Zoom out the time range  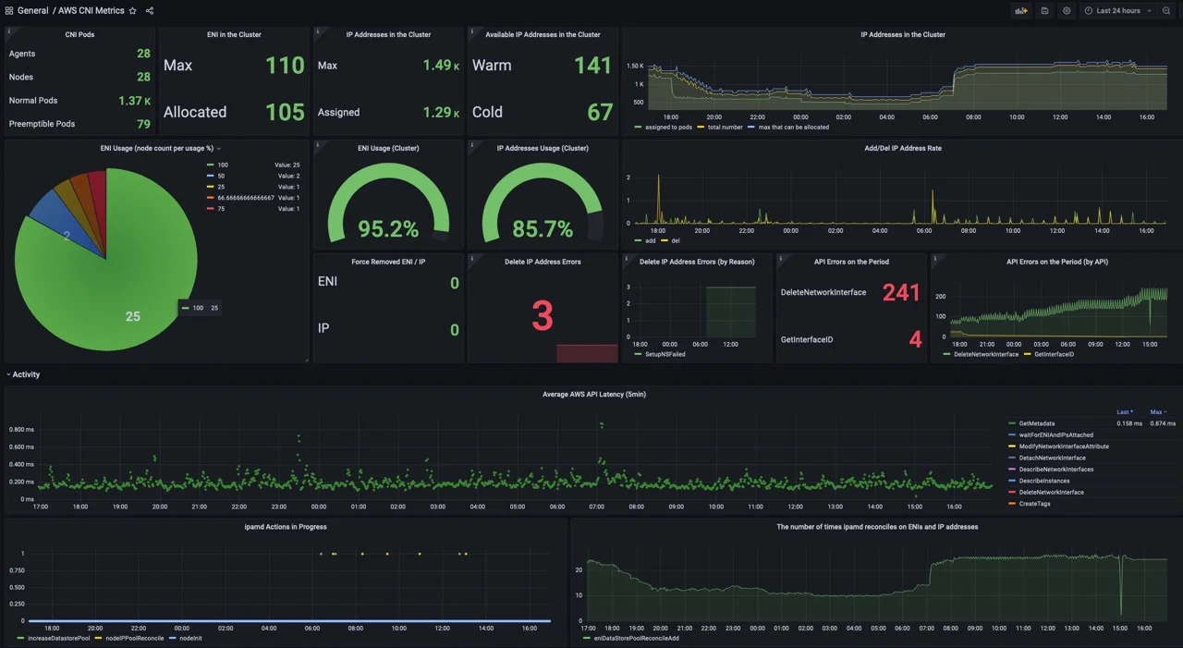(1166, 11)
